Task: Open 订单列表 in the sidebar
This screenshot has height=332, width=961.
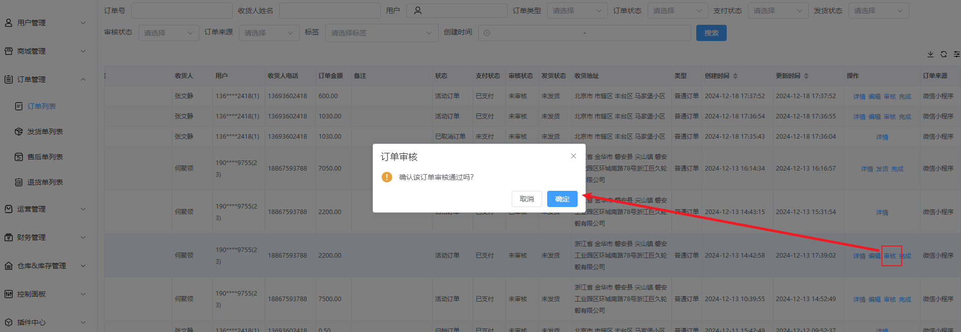Action: [42, 106]
